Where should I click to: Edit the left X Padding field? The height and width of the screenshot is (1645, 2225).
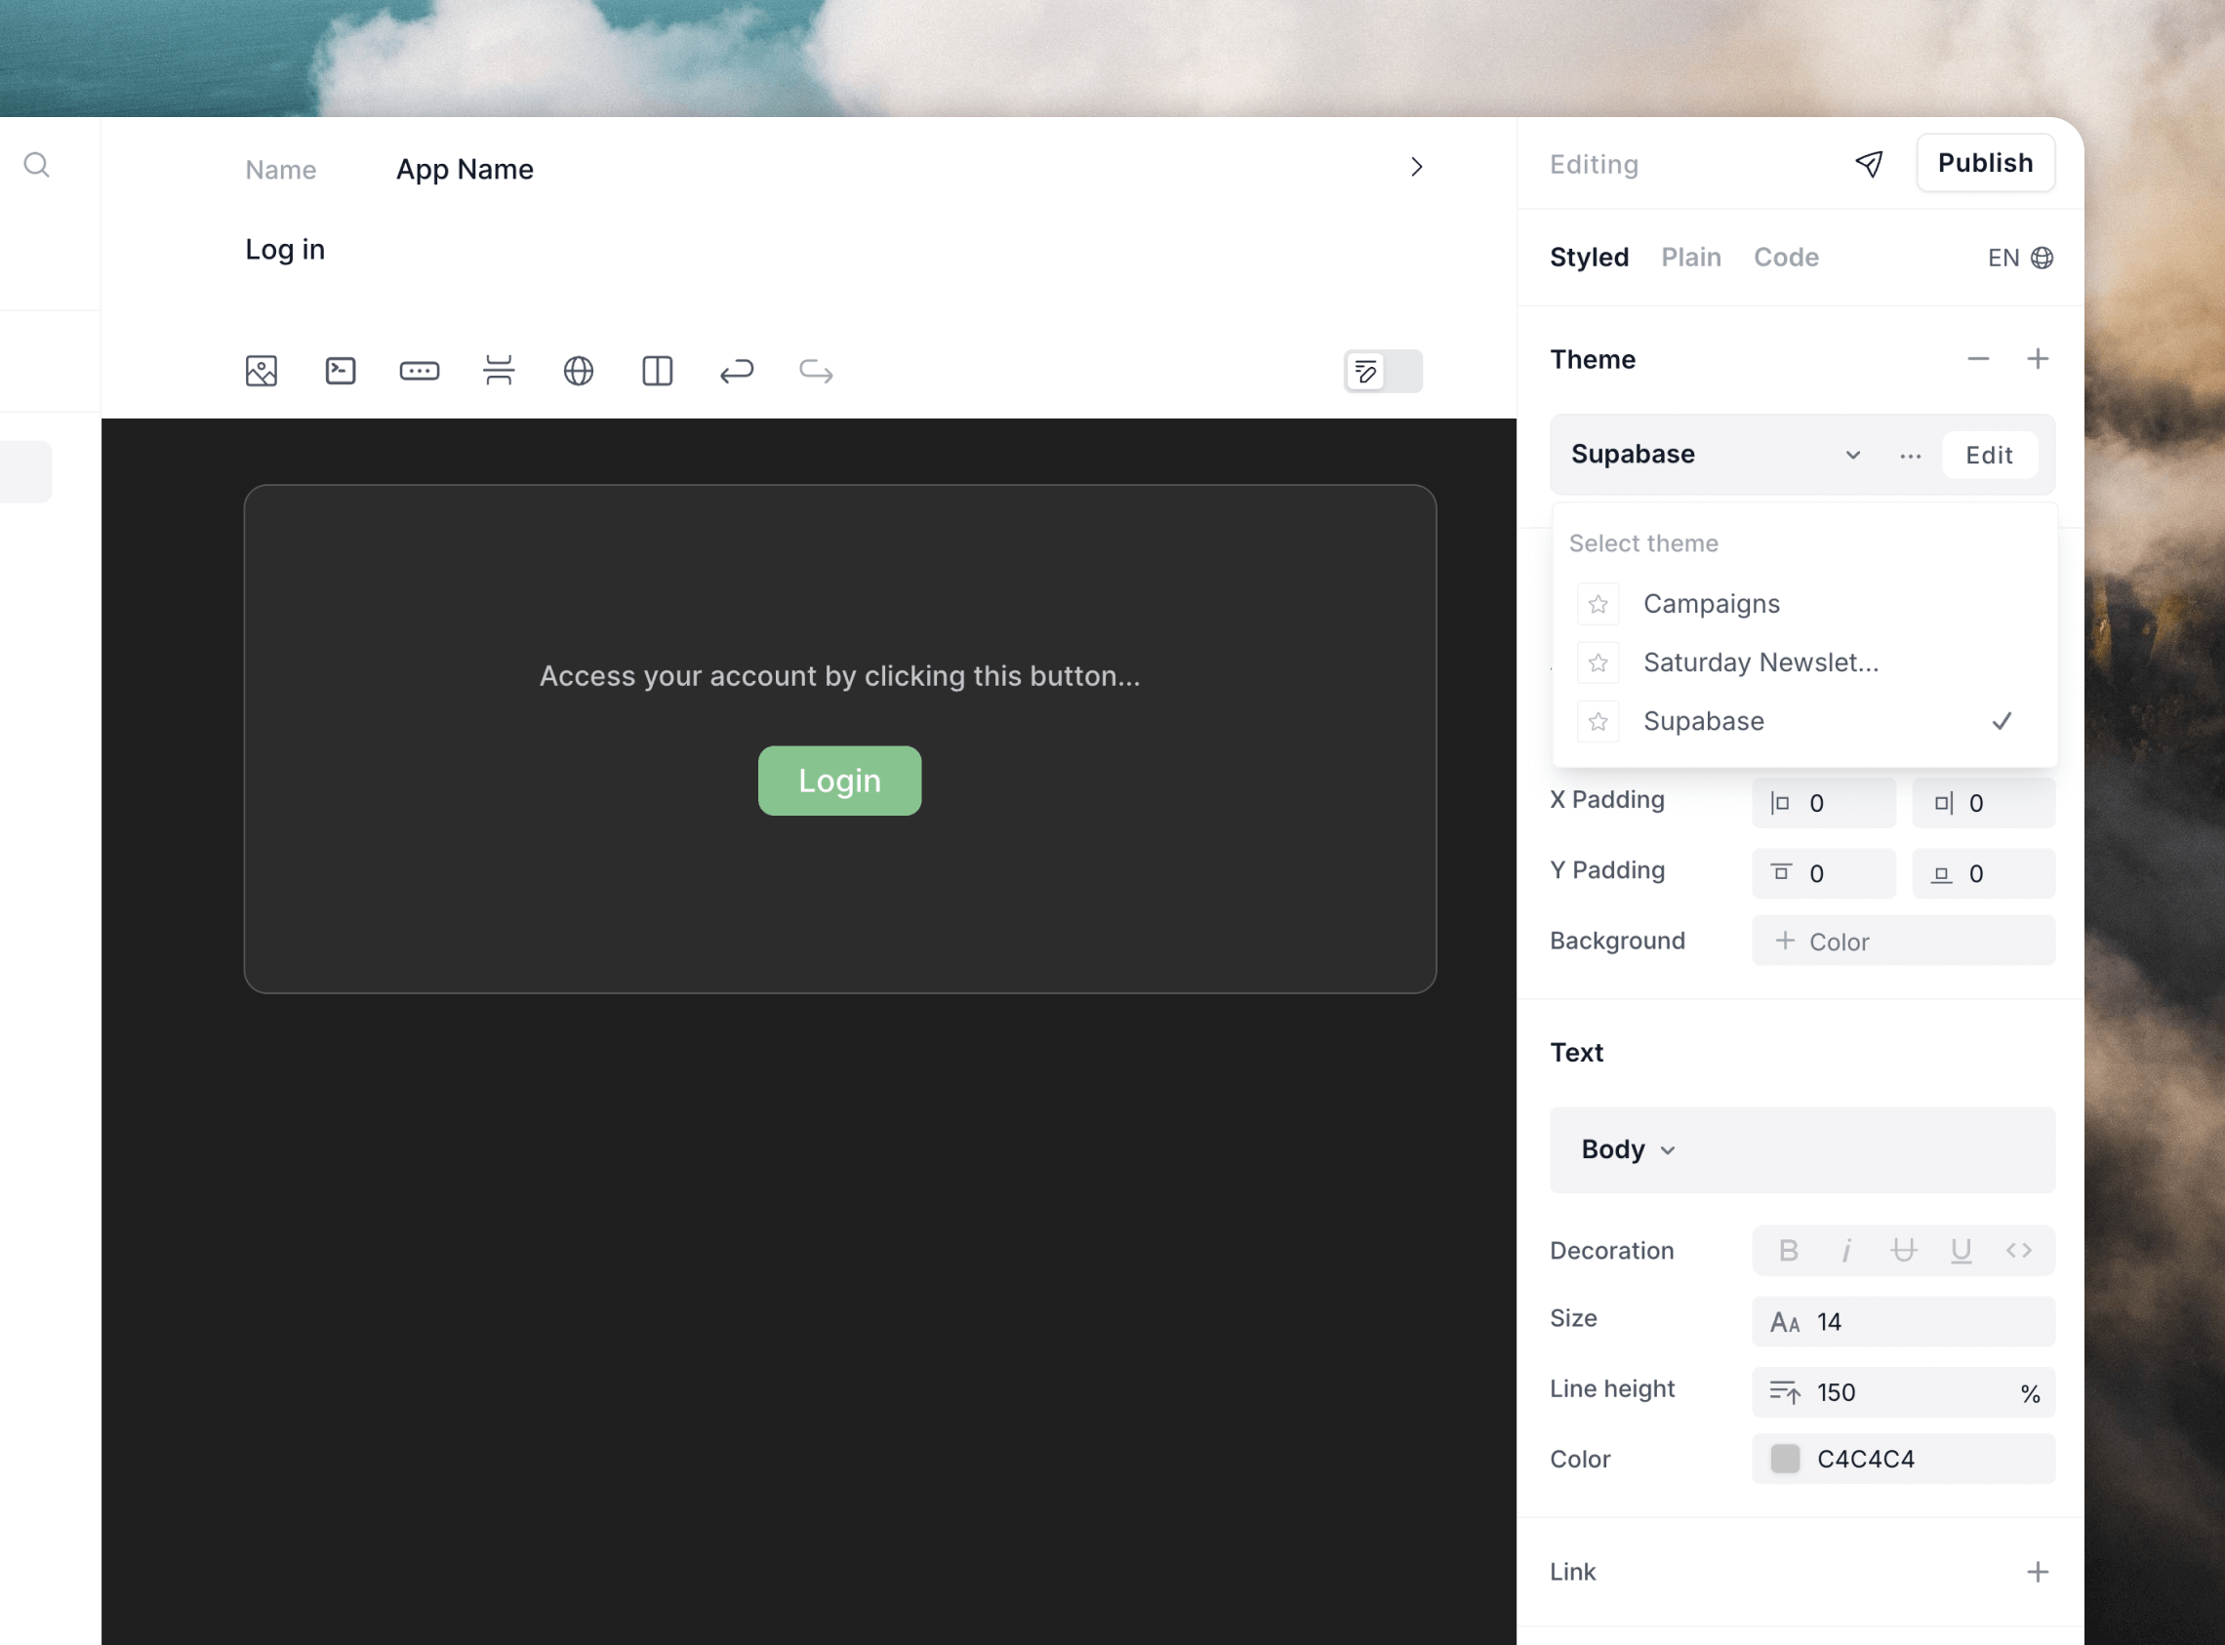(1824, 804)
